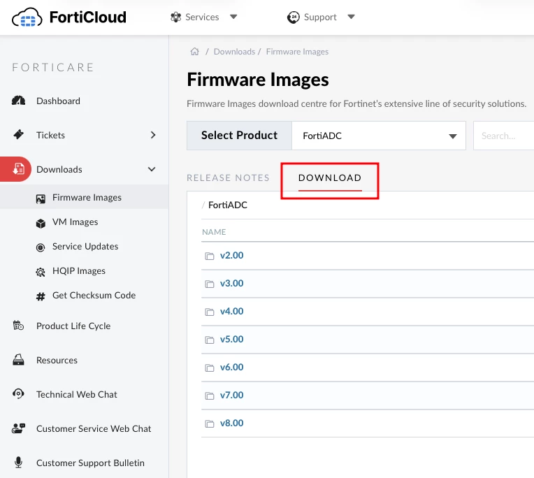534x478 pixels.
Task: Go to Downloads breadcrumb link
Action: (234, 52)
